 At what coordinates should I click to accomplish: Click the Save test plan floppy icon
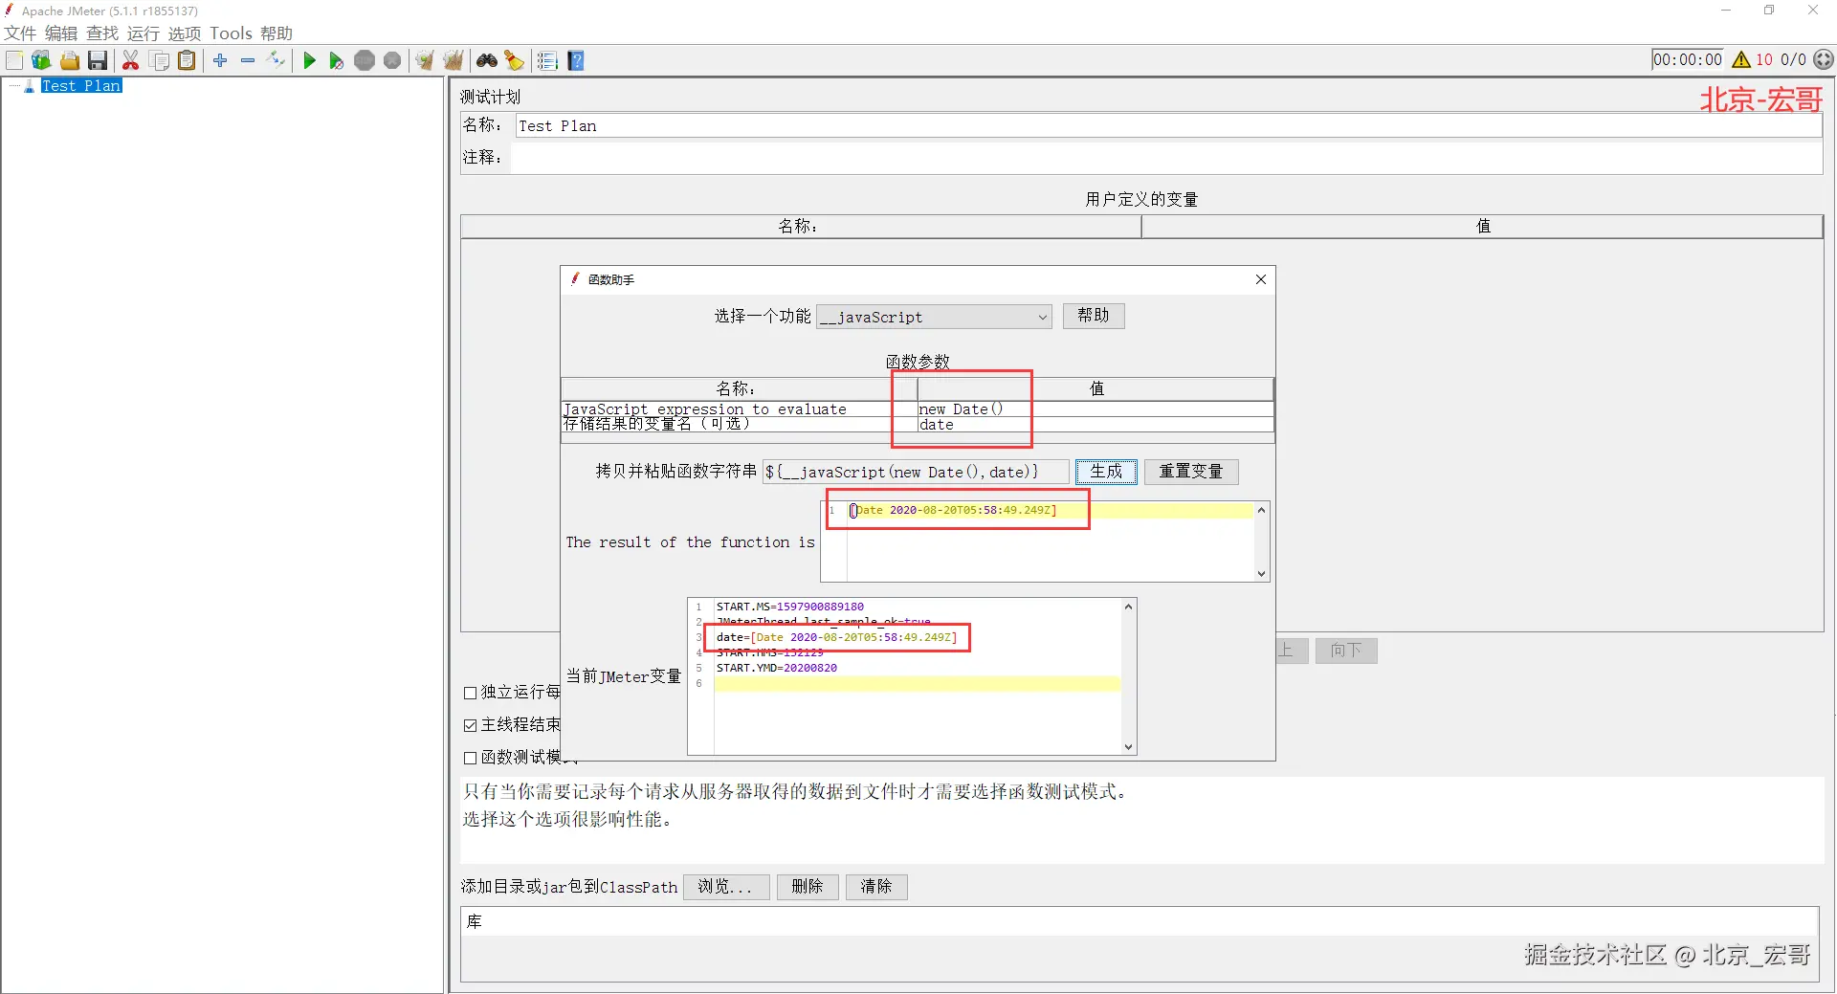(98, 61)
